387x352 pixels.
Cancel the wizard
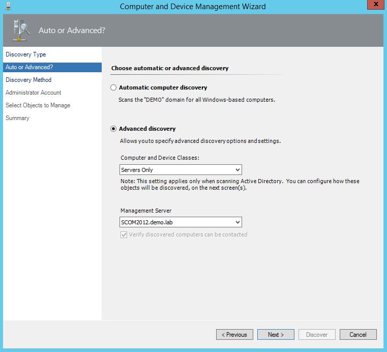point(358,334)
